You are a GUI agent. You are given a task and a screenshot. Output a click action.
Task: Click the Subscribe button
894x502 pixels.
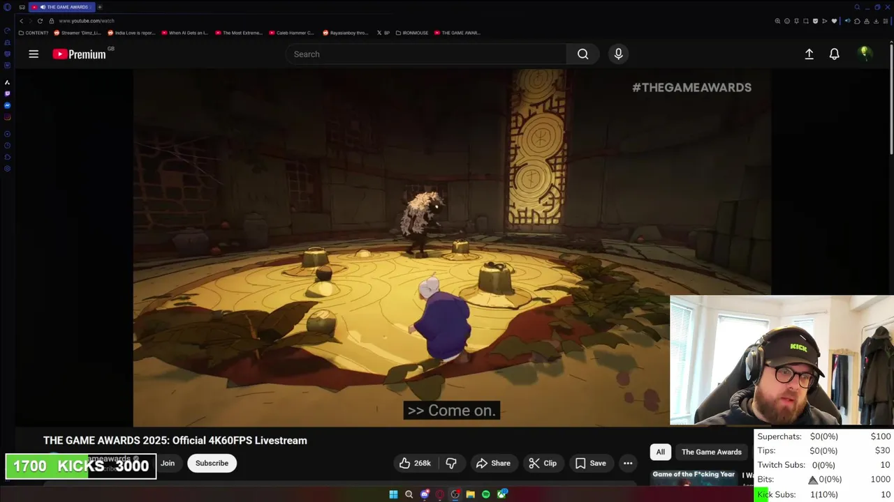click(212, 463)
